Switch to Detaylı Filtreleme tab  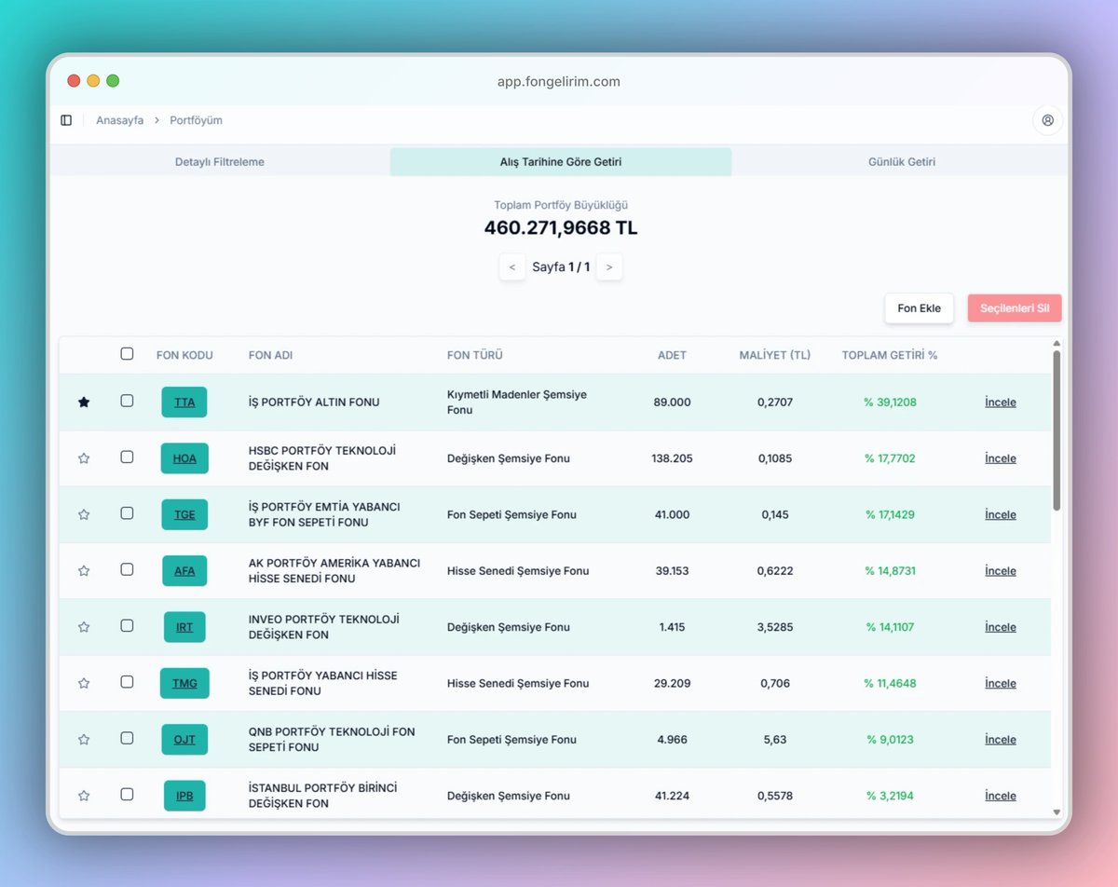point(220,162)
